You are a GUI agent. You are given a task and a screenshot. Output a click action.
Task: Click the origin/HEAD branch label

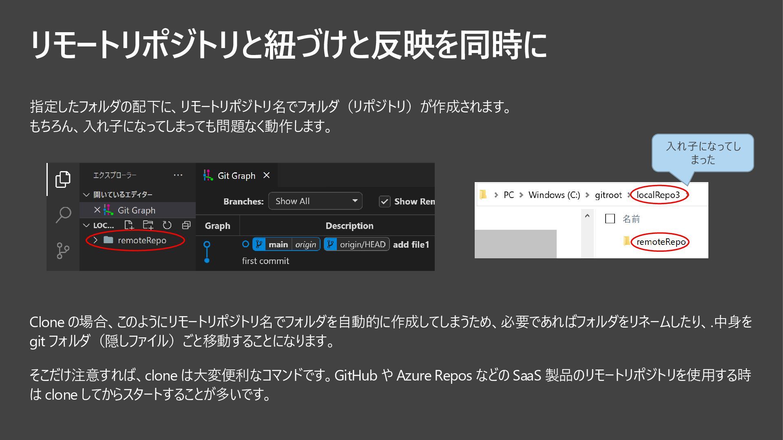point(362,244)
